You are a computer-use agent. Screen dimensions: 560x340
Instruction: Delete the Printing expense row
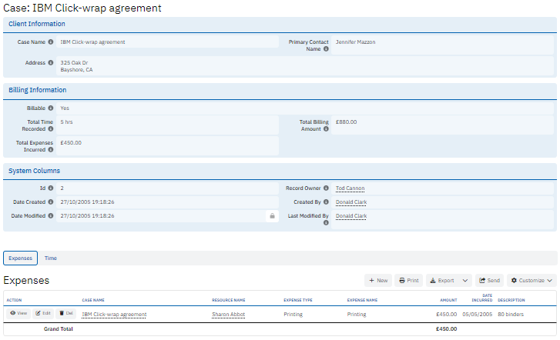66,314
